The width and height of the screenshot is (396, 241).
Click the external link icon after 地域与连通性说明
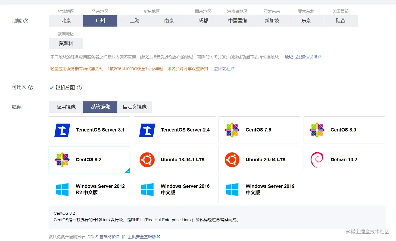pyautogui.click(x=320, y=57)
